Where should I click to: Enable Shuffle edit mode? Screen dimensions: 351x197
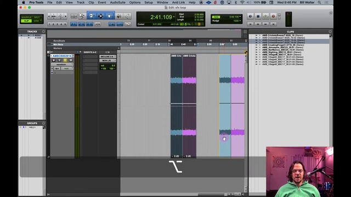point(26,17)
